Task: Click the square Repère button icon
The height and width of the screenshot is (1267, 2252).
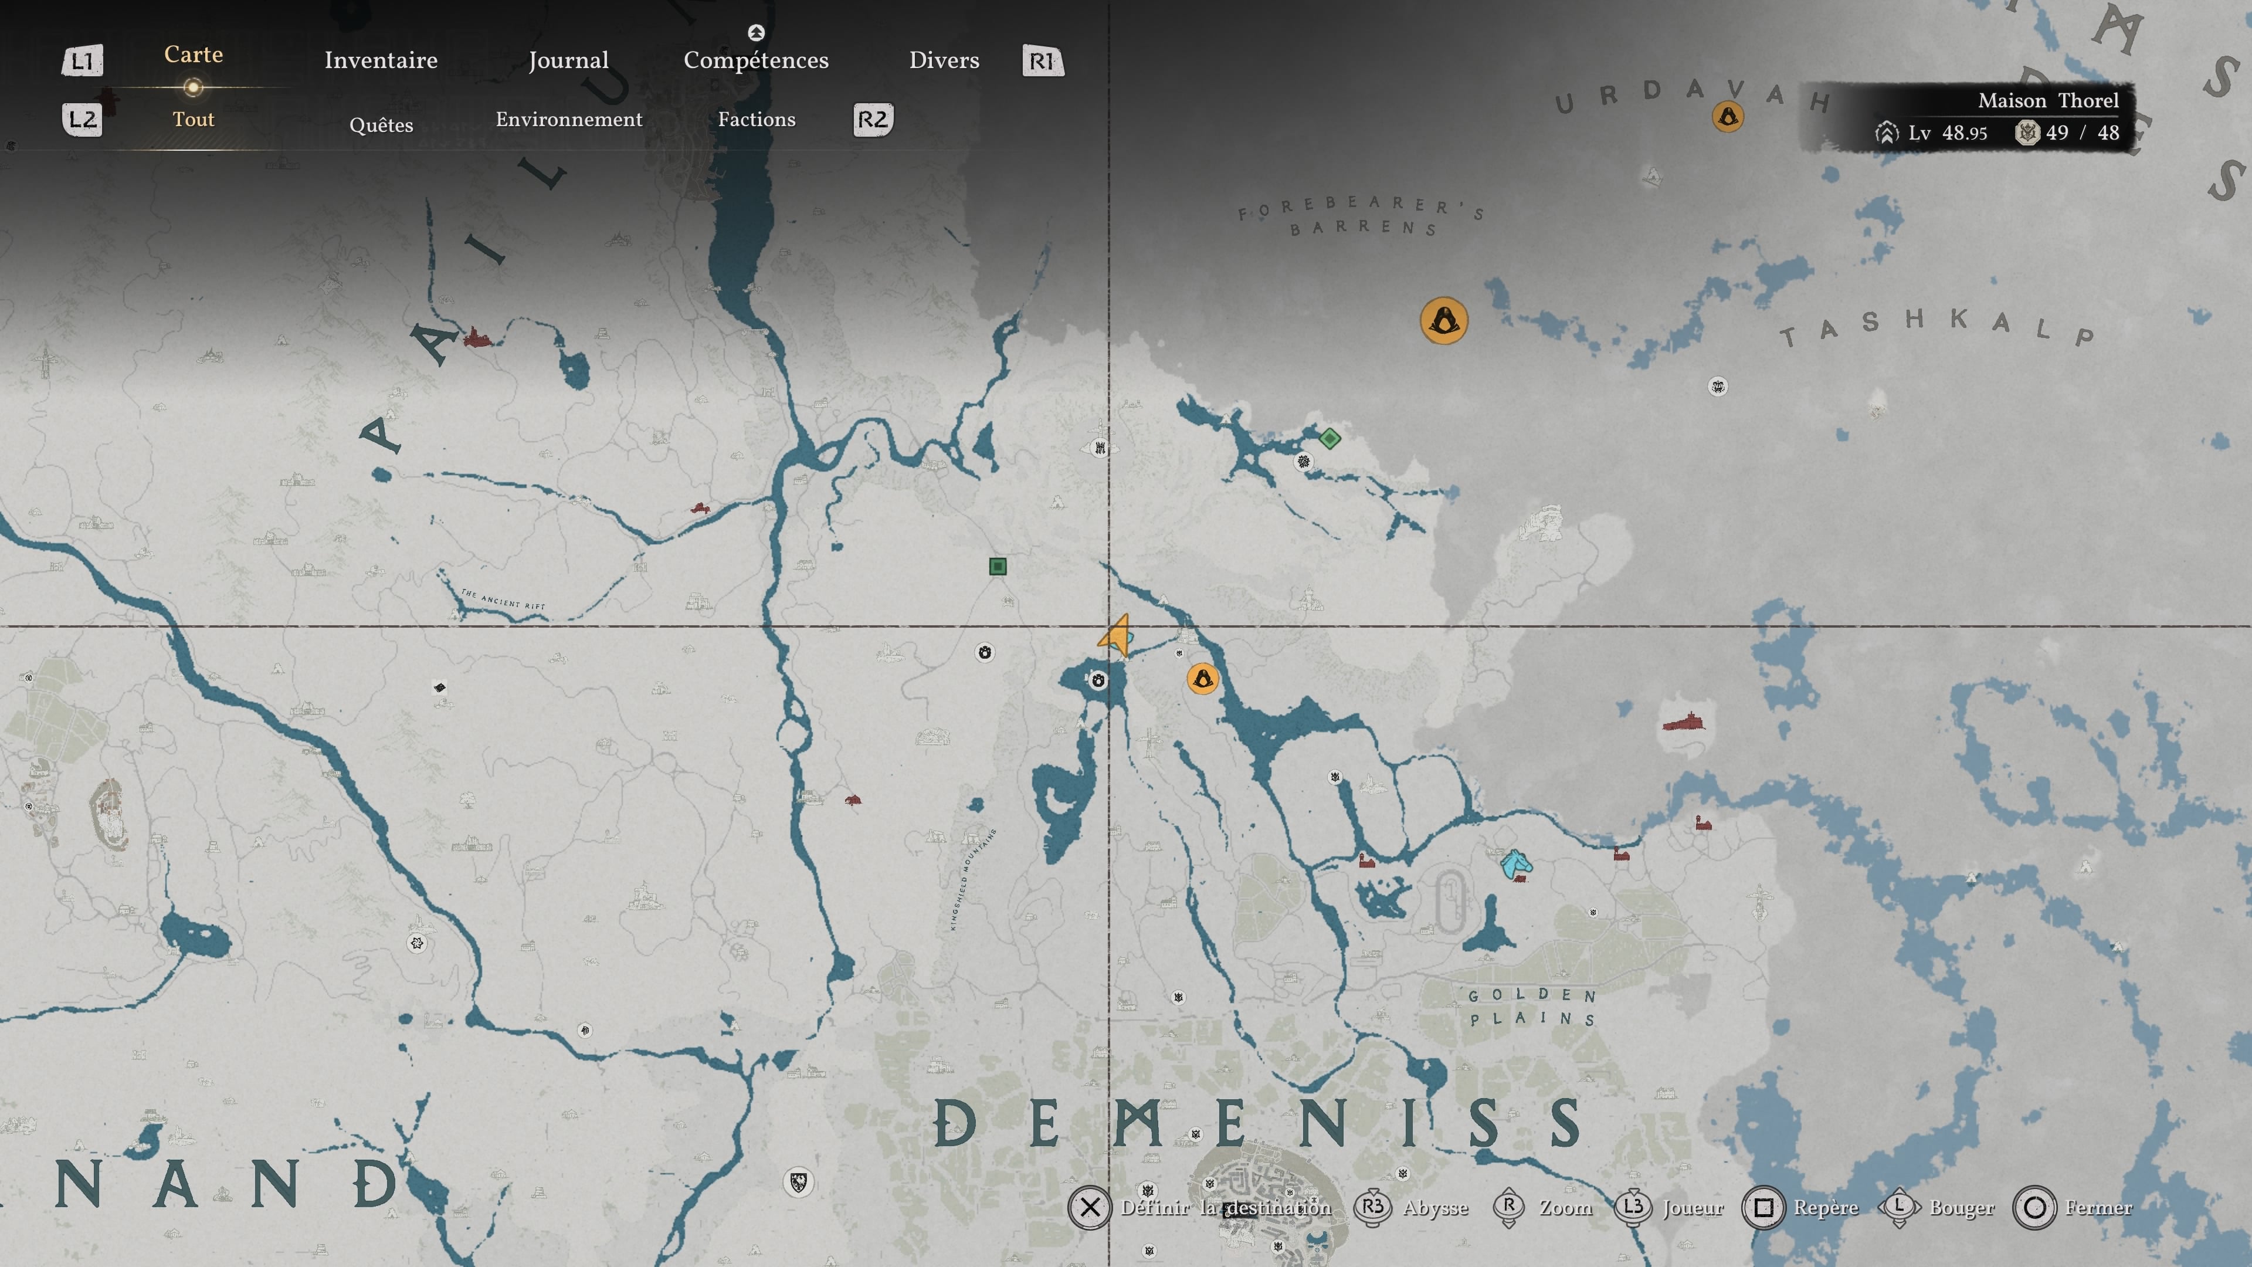Action: (1763, 1208)
